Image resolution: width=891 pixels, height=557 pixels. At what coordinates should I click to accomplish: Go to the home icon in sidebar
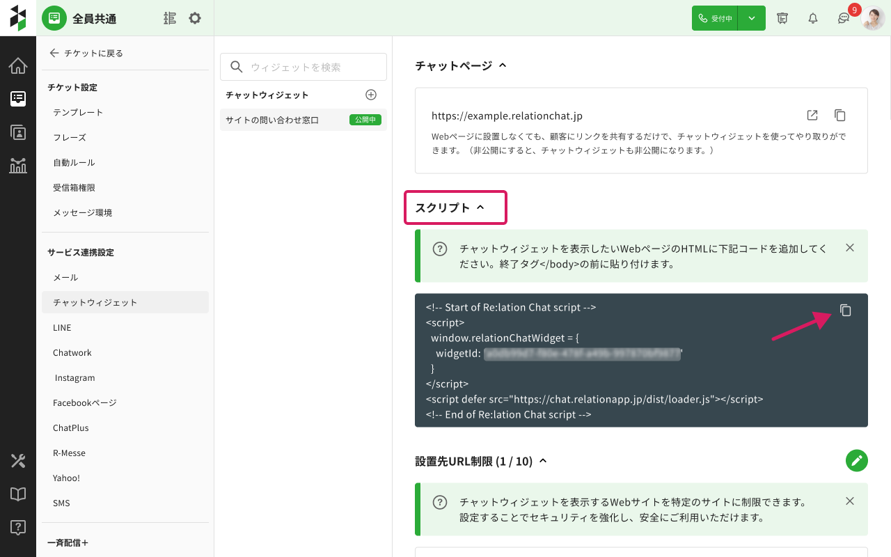click(x=18, y=66)
